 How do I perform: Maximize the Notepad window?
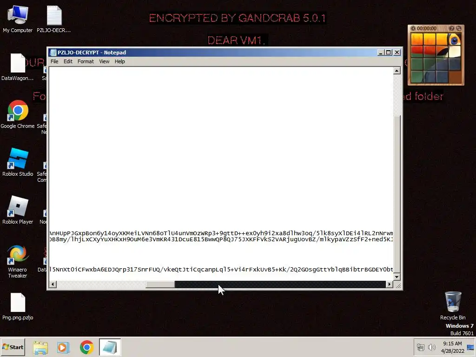tap(388, 53)
